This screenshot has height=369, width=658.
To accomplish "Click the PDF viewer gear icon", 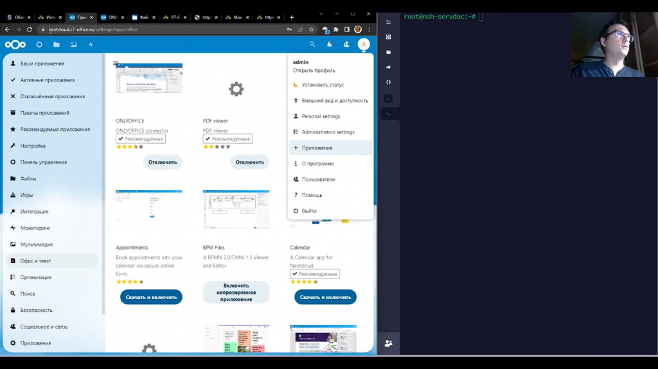I will (x=236, y=89).
